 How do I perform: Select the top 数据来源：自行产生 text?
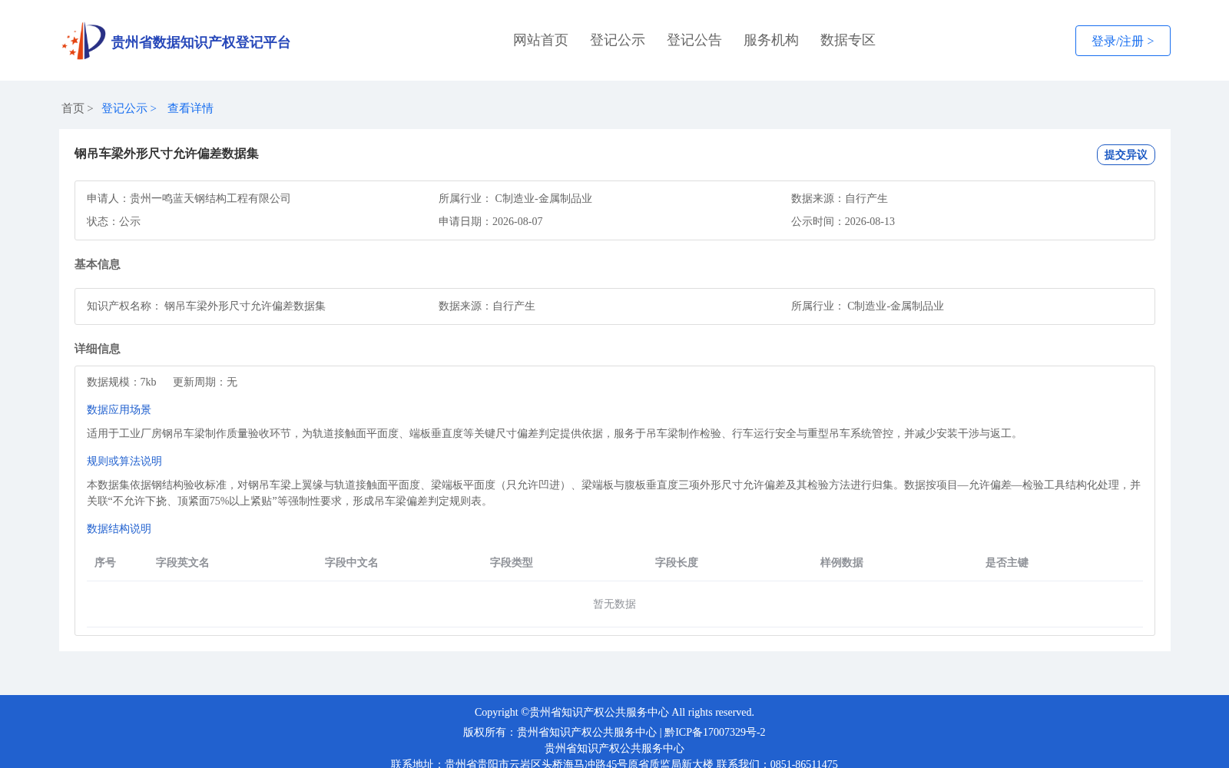pyautogui.click(x=840, y=198)
